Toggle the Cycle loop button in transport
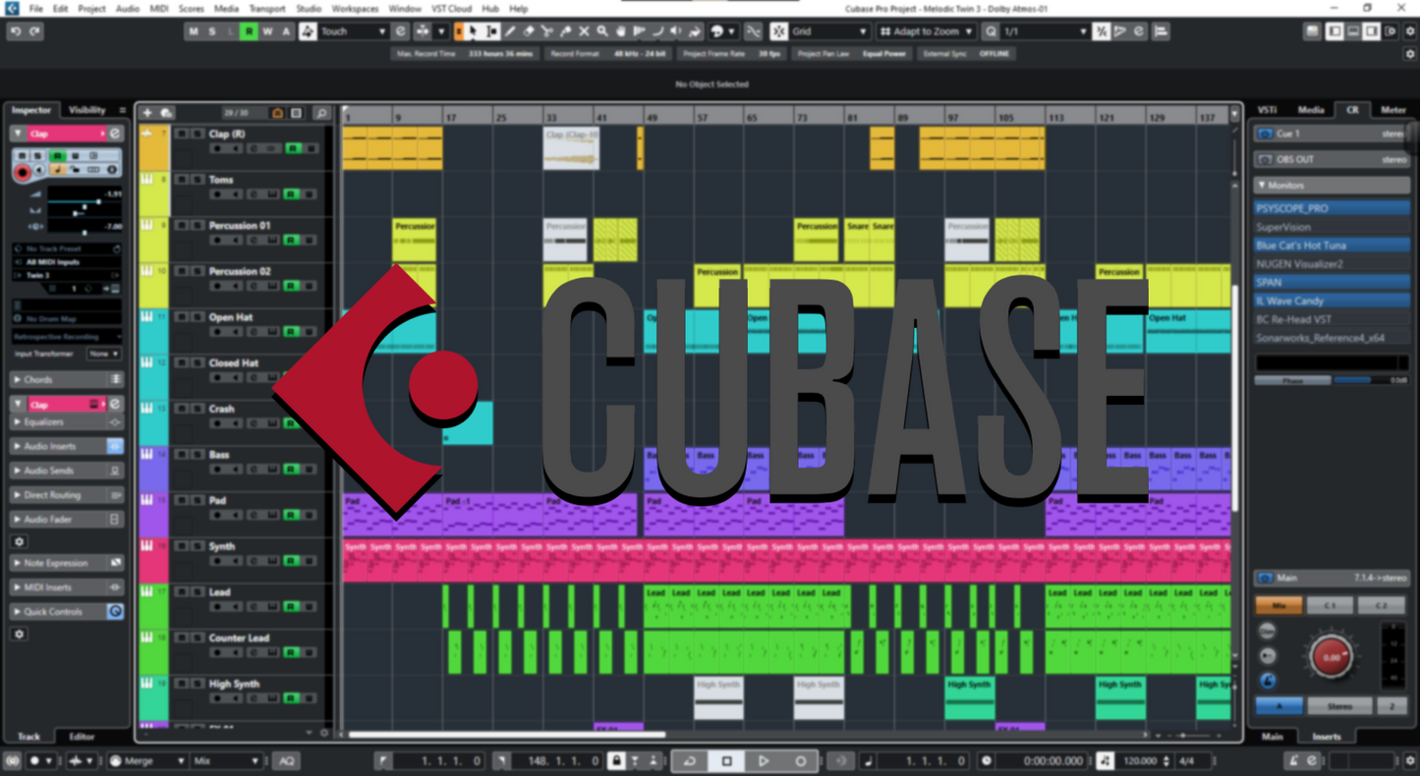The height and width of the screenshot is (776, 1420). pos(690,761)
